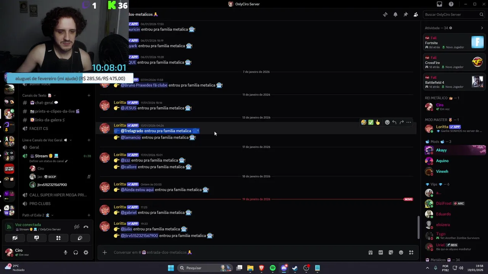The image size is (488, 274).
Task: Disconnect from voice call
Action: 86,227
